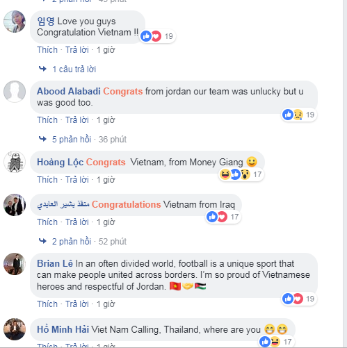Open Brian Lê's profile name link

tap(55, 263)
